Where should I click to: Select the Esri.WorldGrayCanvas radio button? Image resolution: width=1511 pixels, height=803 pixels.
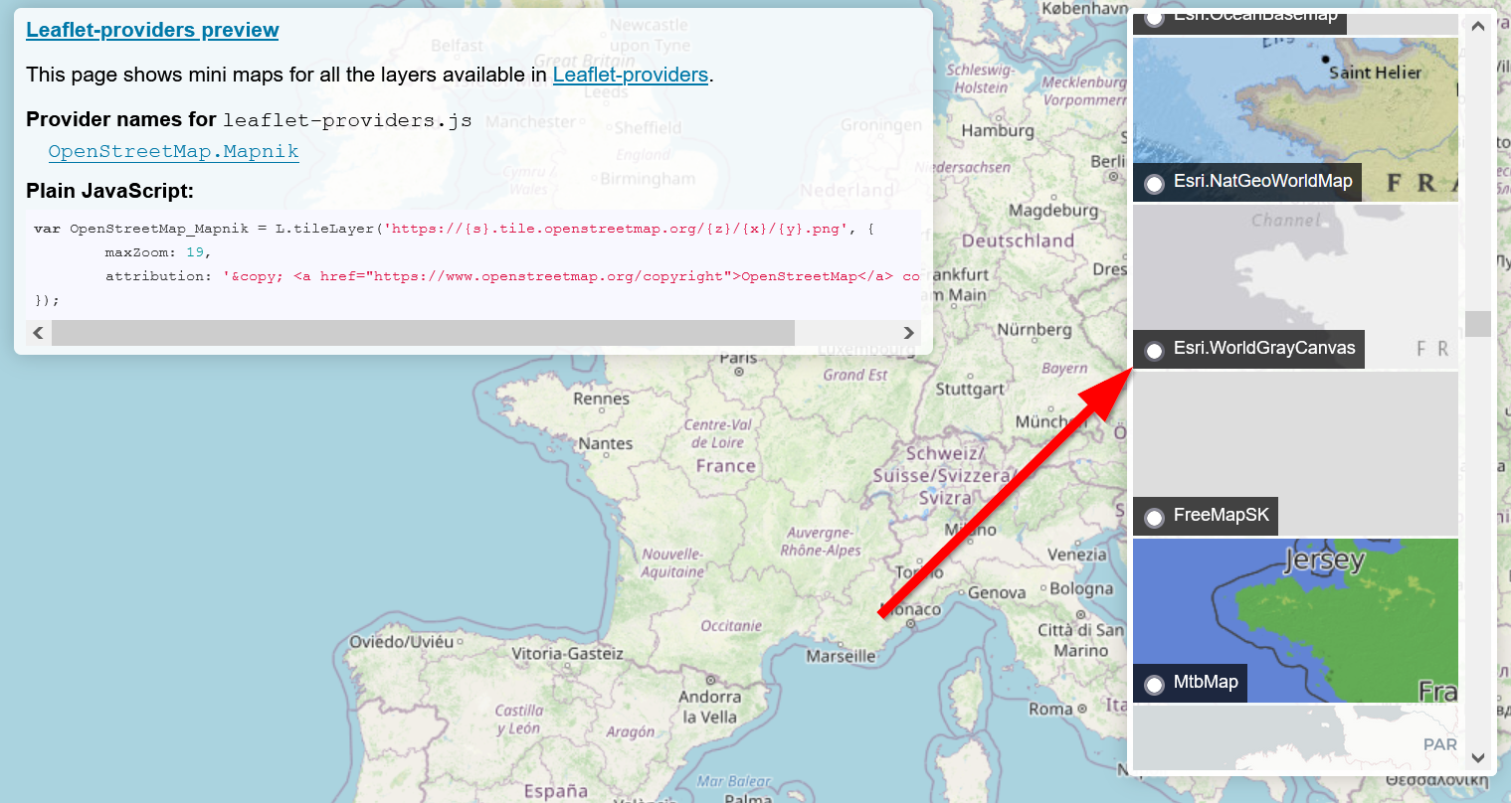click(1154, 351)
